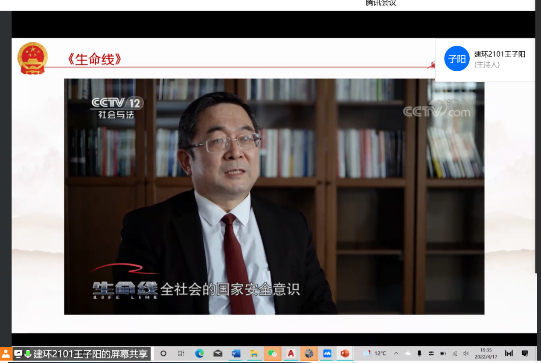
Task: Switch to Microsoft Word on taskbar
Action: tap(236, 353)
